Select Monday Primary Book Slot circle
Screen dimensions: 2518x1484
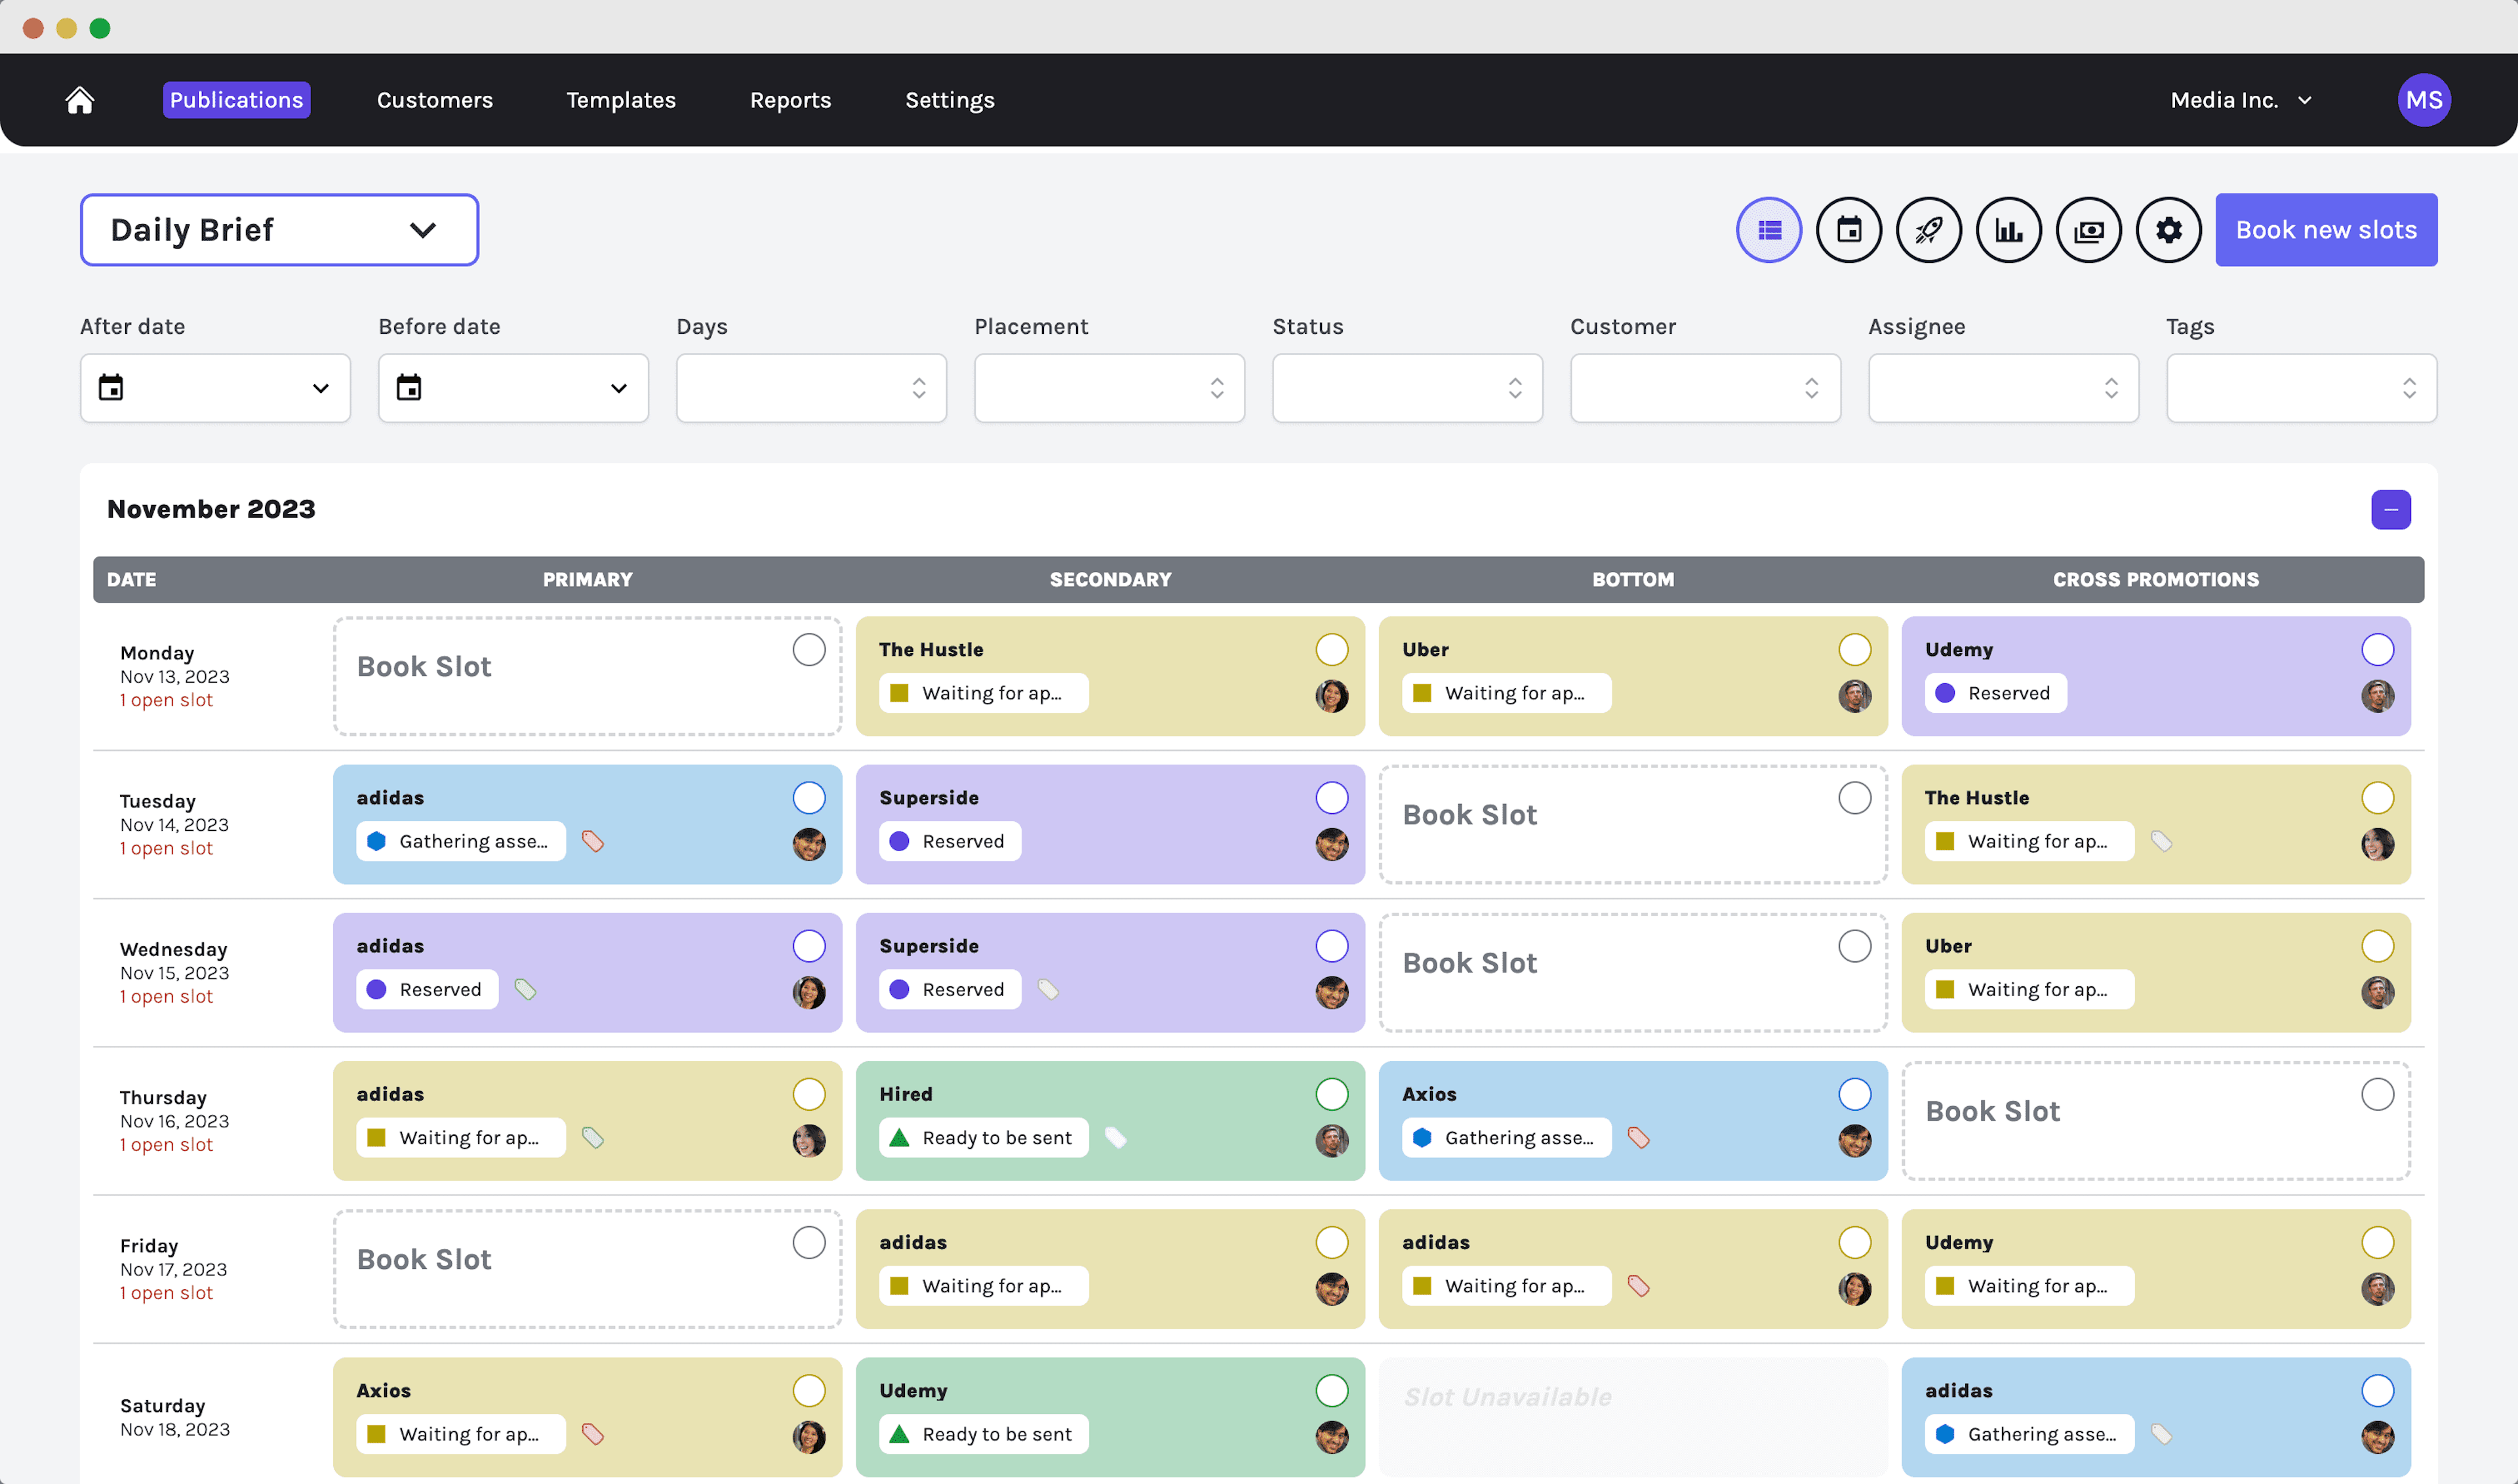point(809,650)
